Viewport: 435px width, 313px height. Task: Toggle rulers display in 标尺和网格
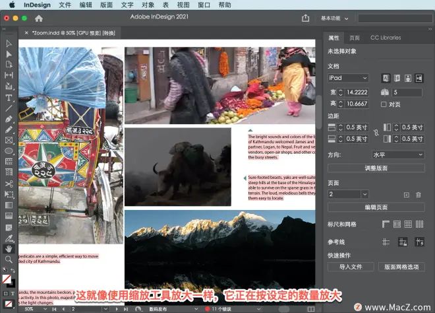point(386,224)
